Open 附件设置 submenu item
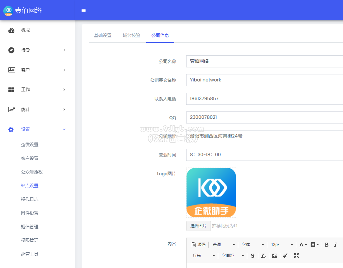 [x=30, y=213]
